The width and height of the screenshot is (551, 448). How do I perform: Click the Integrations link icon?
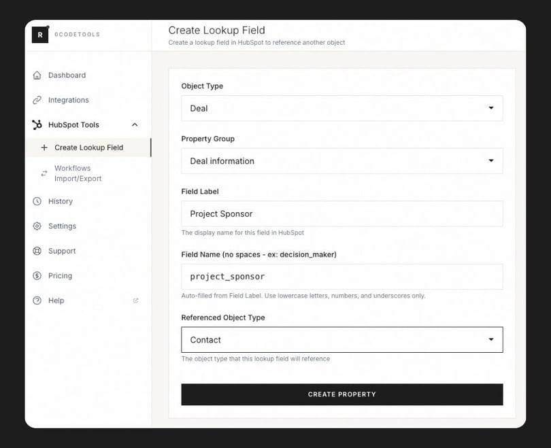[37, 100]
